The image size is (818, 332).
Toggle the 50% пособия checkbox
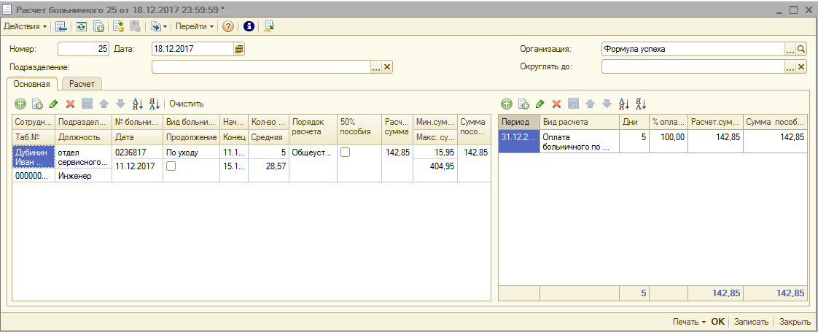tap(346, 153)
